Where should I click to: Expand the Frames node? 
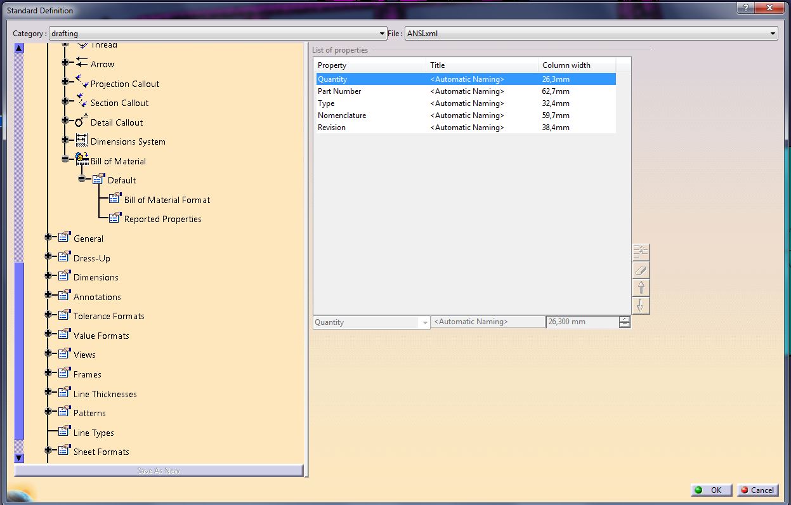[48, 373]
